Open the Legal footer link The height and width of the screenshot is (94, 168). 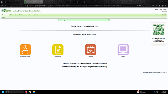coord(150,73)
